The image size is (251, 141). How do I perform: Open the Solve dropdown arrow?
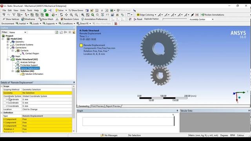(x=66, y=11)
